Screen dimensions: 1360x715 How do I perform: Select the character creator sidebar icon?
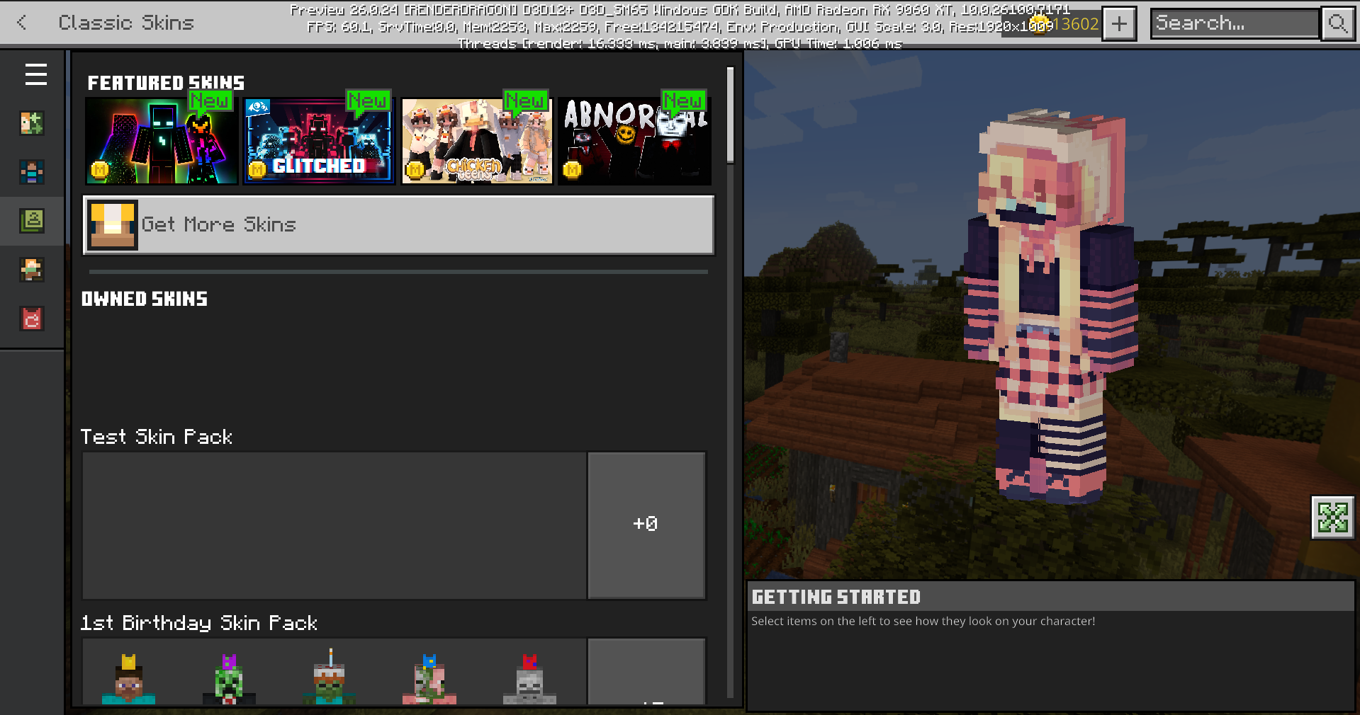tap(32, 122)
